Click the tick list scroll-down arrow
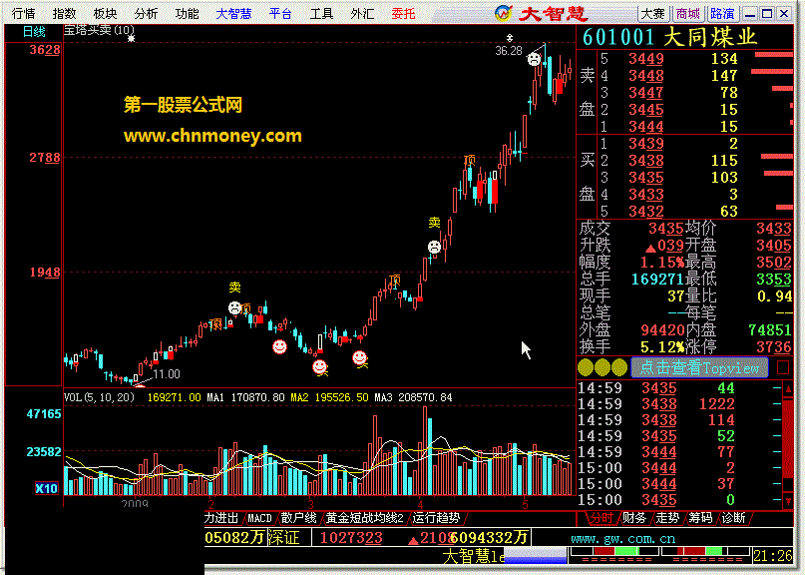 coord(788,500)
